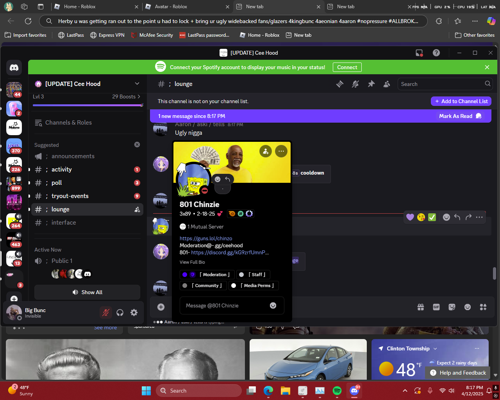Create invite icon on lounge channel
The width and height of the screenshot is (500, 400).
(137, 209)
